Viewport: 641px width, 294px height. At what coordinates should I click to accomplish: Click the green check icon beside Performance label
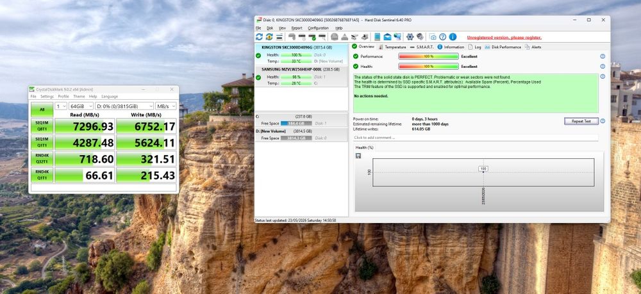tap(355, 56)
